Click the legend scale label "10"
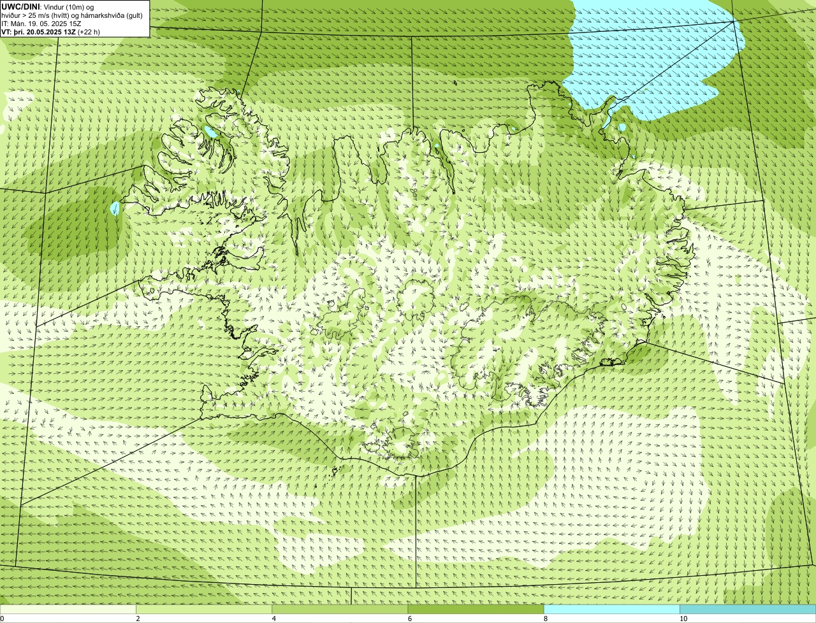The width and height of the screenshot is (816, 623). pyautogui.click(x=683, y=619)
